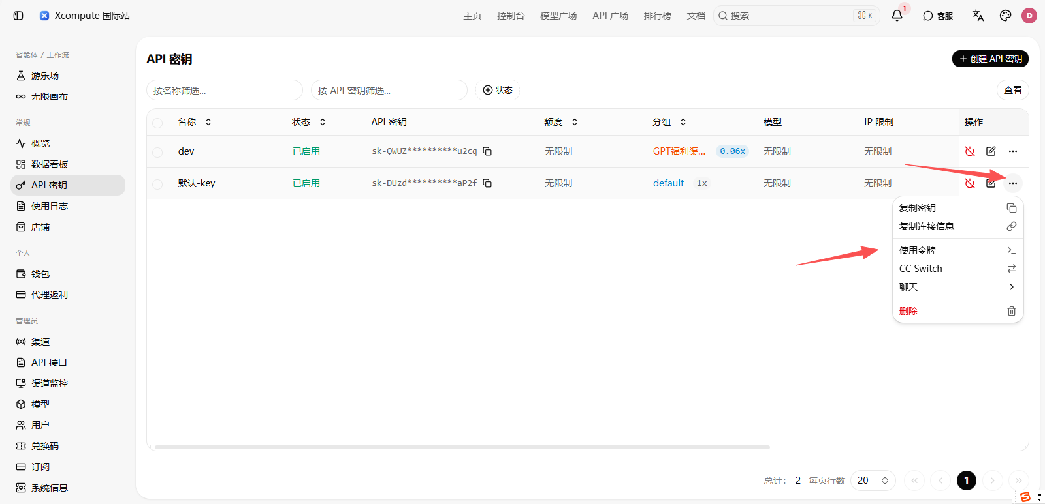Open 数据看板 dashboard
This screenshot has height=504, width=1045.
point(68,164)
